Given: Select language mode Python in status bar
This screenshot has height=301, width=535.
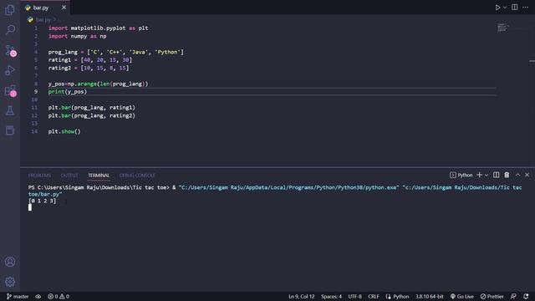Looking at the screenshot, I should point(398,297).
